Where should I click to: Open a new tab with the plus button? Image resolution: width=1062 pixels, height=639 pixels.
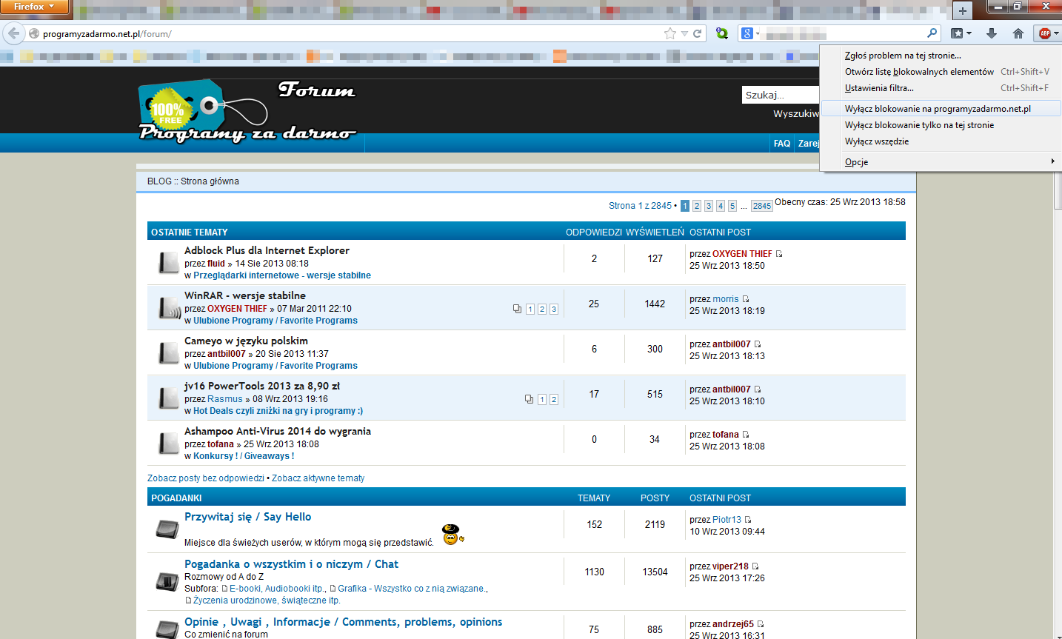pyautogui.click(x=962, y=10)
